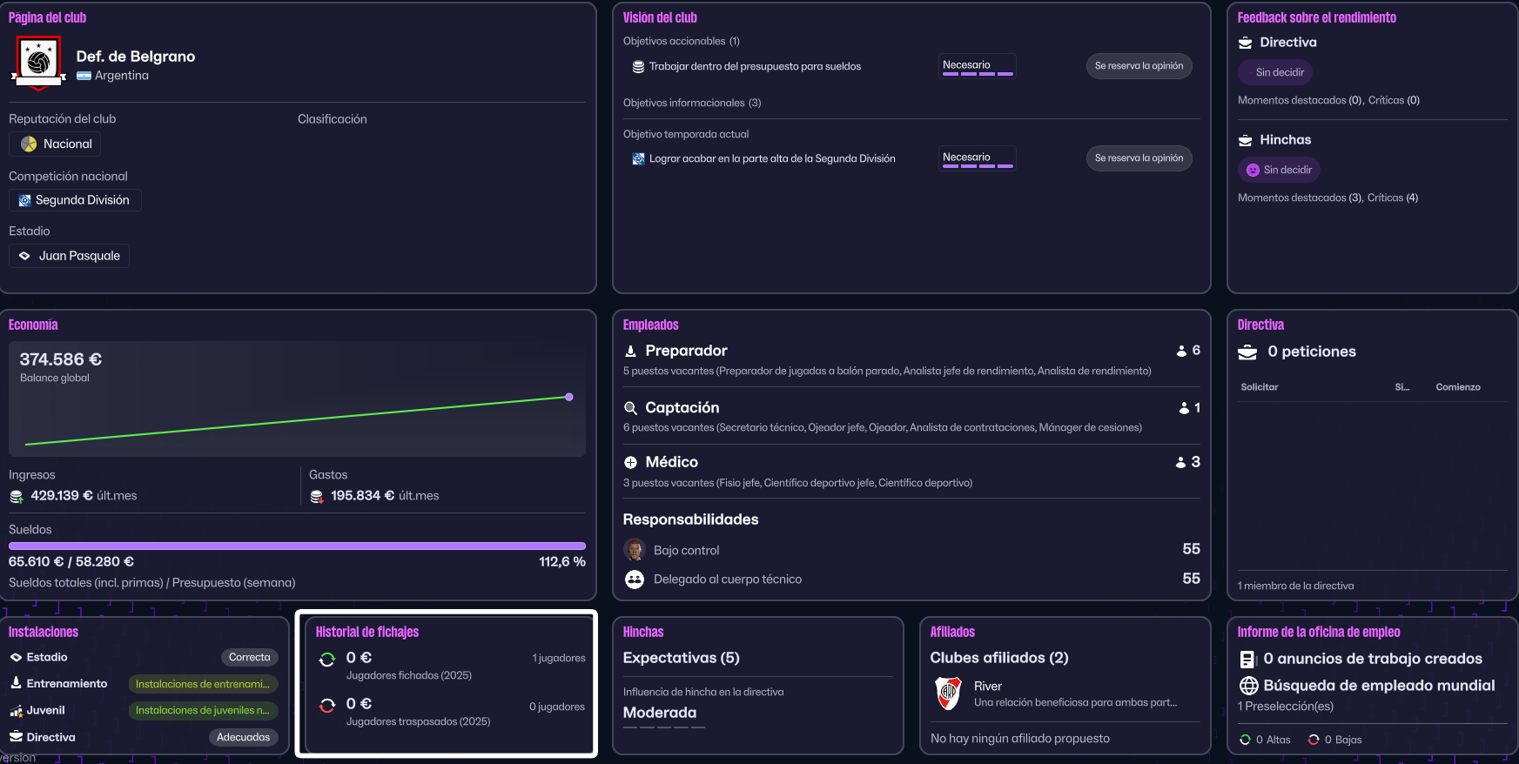1519x764 pixels.
Task: Click the Entrenamiento facilities icon
Action: (16, 684)
